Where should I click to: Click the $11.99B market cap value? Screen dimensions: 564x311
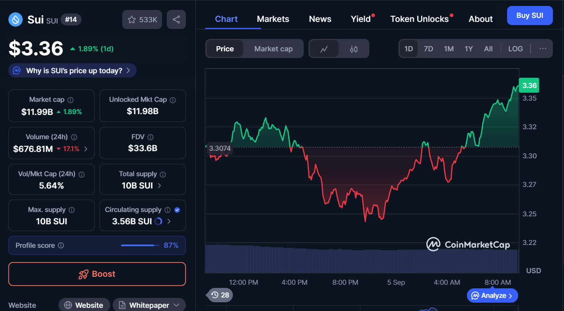(37, 112)
